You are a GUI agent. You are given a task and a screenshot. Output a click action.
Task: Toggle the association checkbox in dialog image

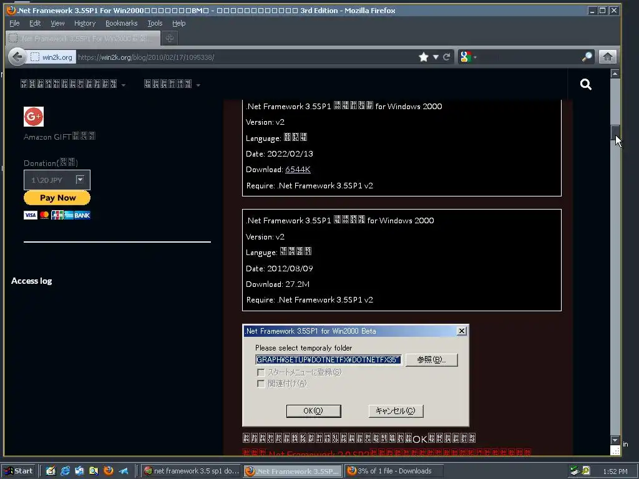(x=261, y=384)
